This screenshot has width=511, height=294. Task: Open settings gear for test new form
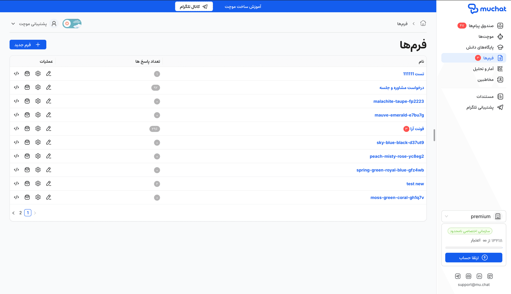pyautogui.click(x=38, y=184)
